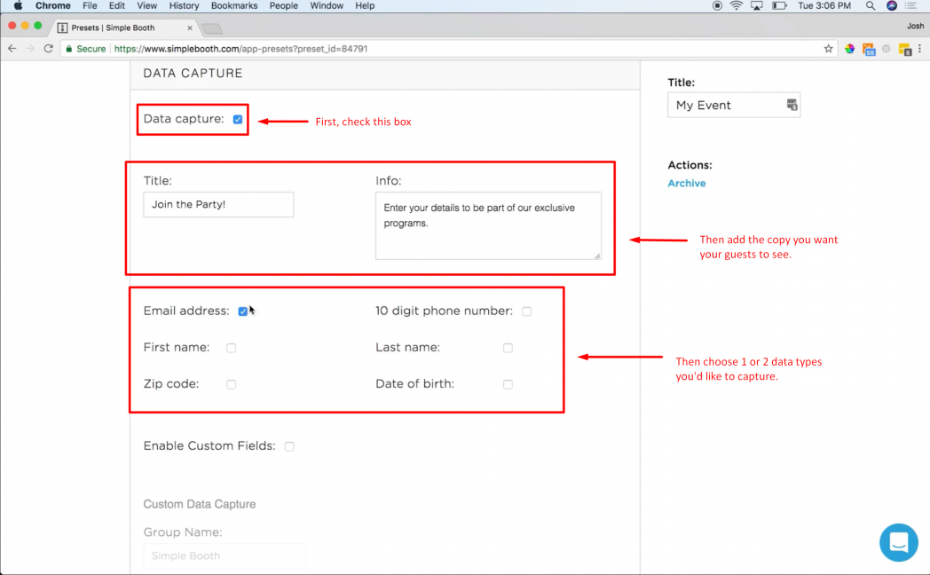Open the Chrome three-dot menu

(x=919, y=49)
